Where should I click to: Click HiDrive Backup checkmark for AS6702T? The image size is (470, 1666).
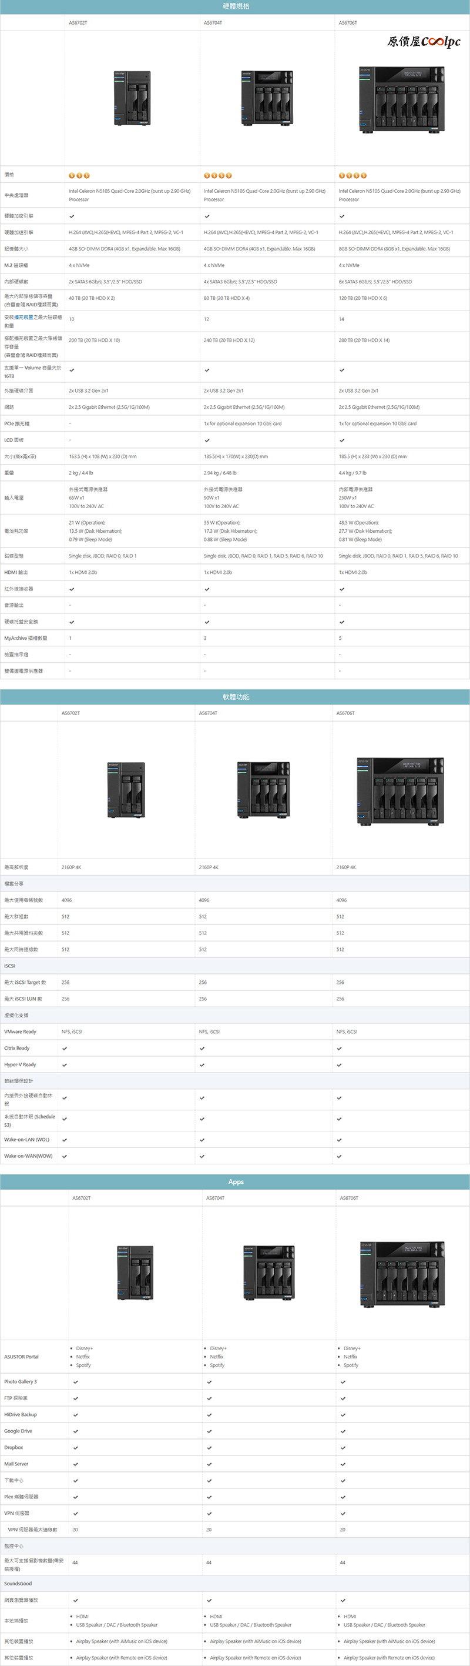point(76,1415)
